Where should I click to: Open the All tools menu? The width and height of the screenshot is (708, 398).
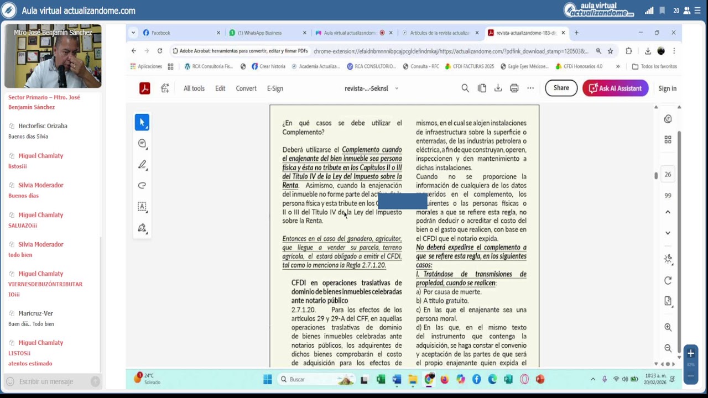194,88
